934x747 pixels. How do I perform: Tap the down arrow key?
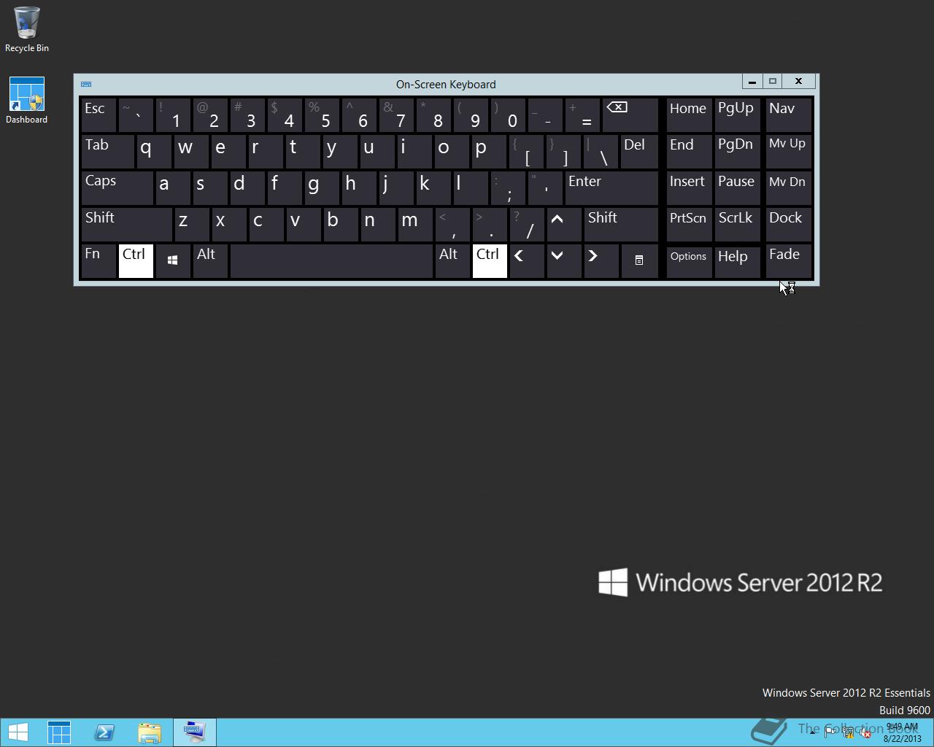point(564,260)
